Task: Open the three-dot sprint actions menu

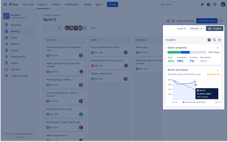Action: tap(221, 21)
